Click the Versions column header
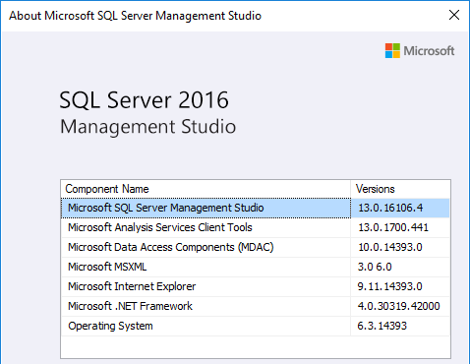Viewport: 470px width, 364px height. (400, 189)
